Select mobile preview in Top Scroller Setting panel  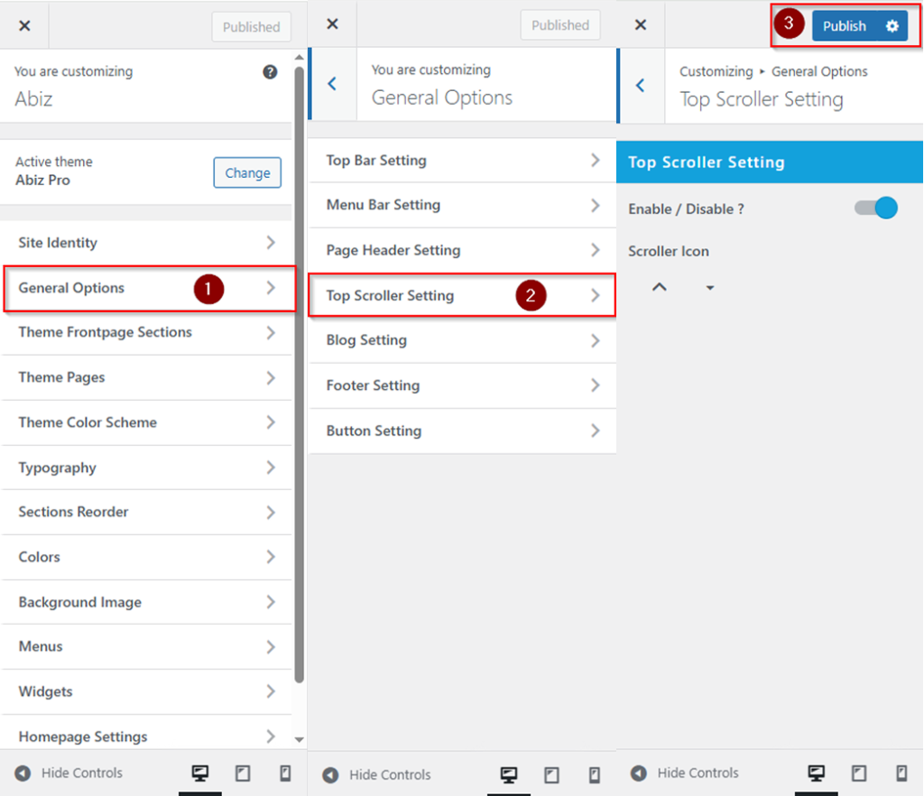tap(901, 773)
